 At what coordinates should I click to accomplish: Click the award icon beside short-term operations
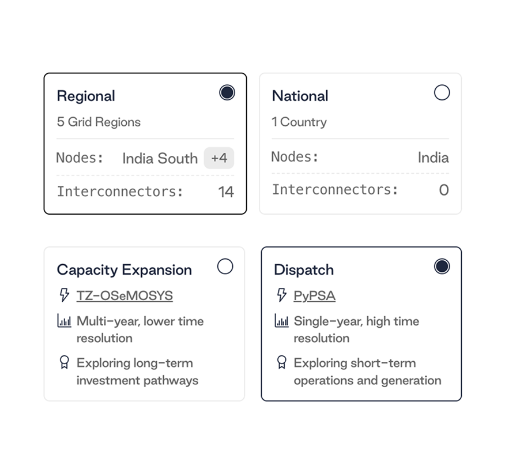(281, 362)
